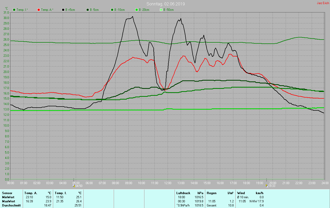Image resolution: width=330 pixels, height=208 pixels.
Task: Click the 'MaxWert' row label
Action: tap(8, 201)
